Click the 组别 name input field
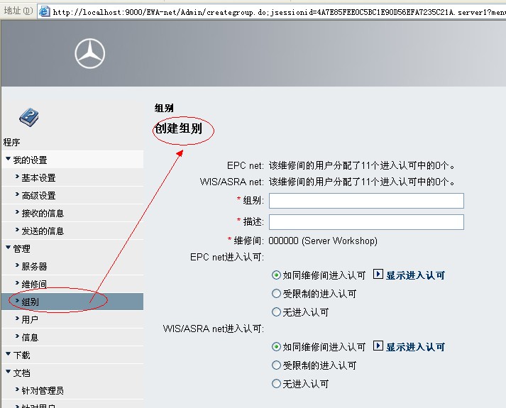Image resolution: width=506 pixels, height=408 pixels. click(366, 201)
